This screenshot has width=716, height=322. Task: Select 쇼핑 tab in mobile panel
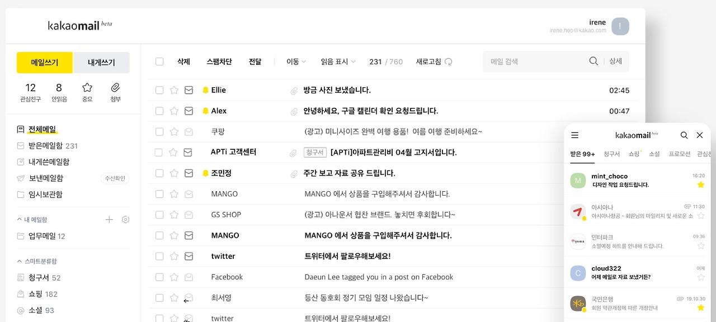click(634, 154)
